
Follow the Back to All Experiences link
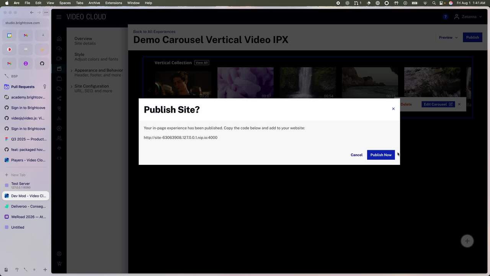click(154, 31)
